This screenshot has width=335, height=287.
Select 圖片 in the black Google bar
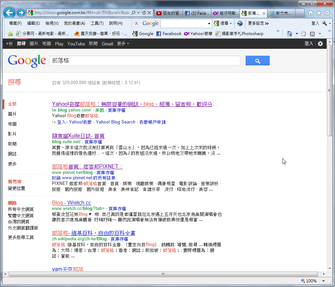(34, 44)
